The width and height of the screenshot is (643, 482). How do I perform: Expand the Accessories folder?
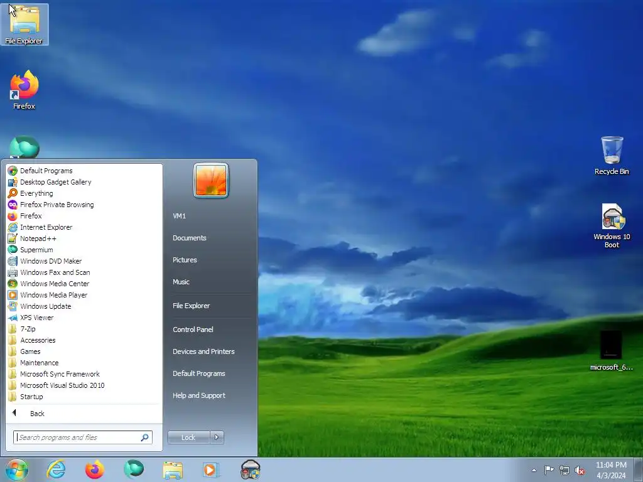tap(84, 340)
